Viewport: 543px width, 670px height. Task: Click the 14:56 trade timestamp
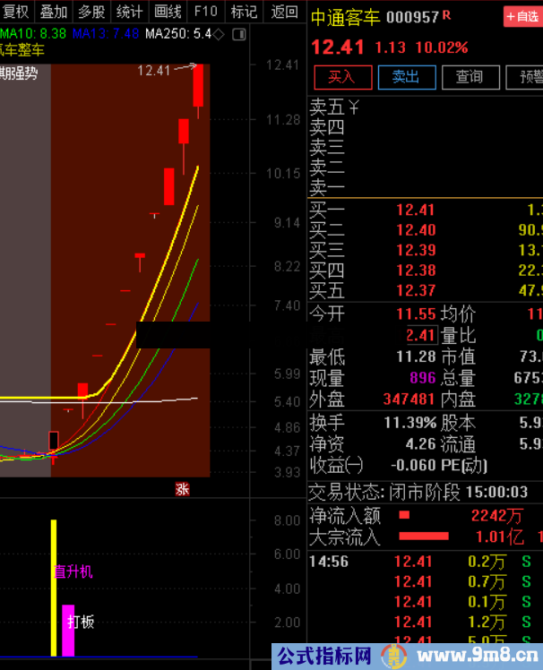pyautogui.click(x=329, y=562)
